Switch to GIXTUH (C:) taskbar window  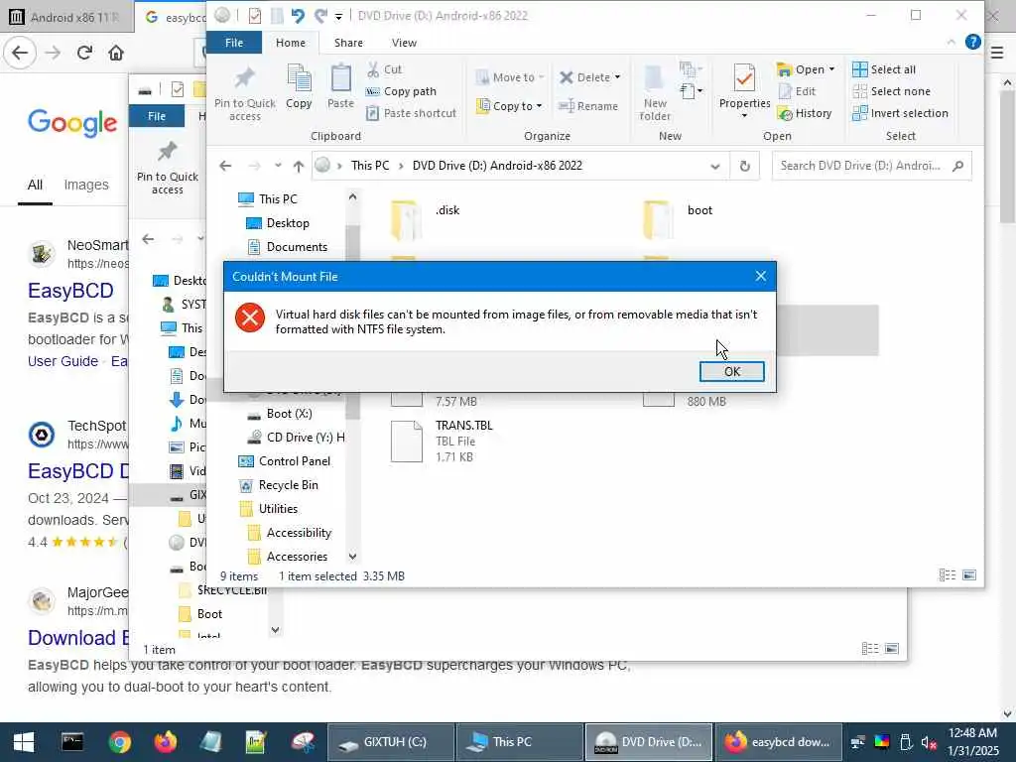coord(391,742)
